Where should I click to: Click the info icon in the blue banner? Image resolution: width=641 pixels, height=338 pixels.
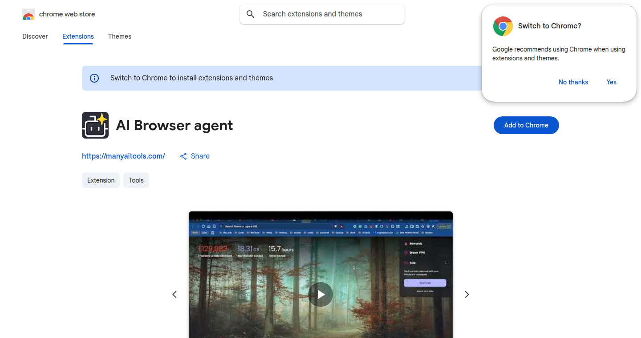click(94, 78)
